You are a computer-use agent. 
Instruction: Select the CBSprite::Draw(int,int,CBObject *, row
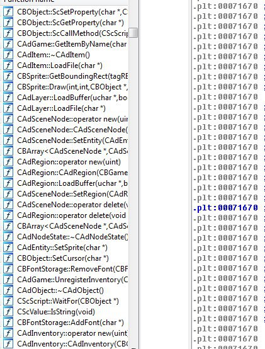72,87
